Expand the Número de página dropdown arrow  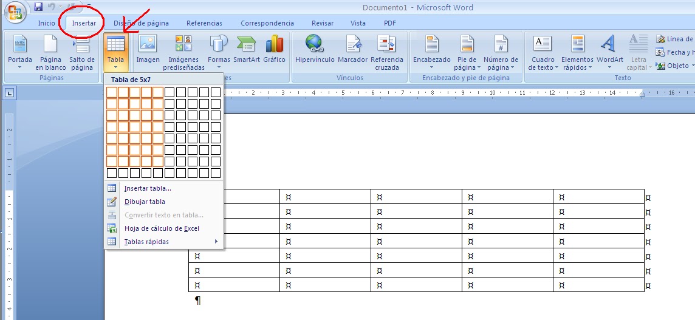(x=512, y=68)
